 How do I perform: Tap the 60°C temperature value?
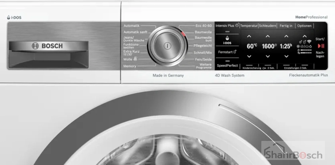point(252,46)
